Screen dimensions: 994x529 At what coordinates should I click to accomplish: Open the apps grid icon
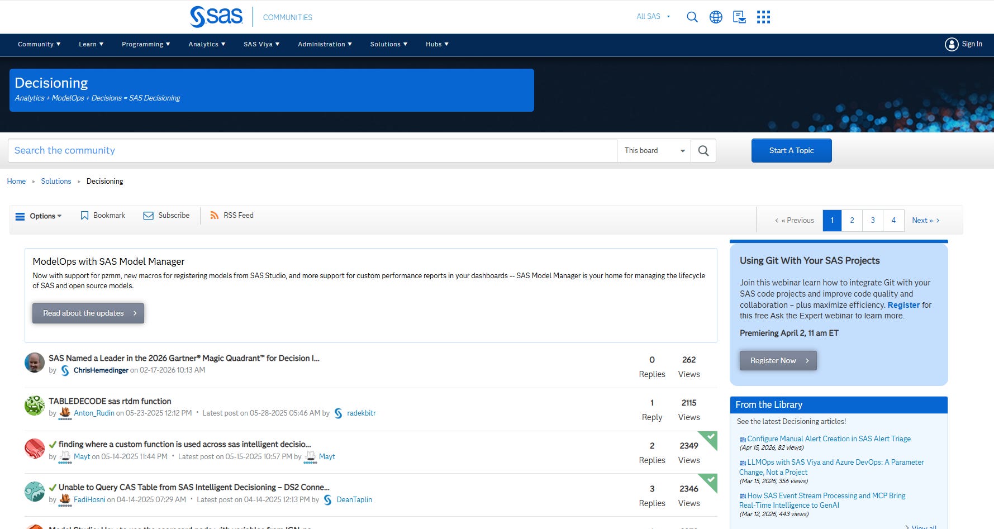click(x=763, y=17)
